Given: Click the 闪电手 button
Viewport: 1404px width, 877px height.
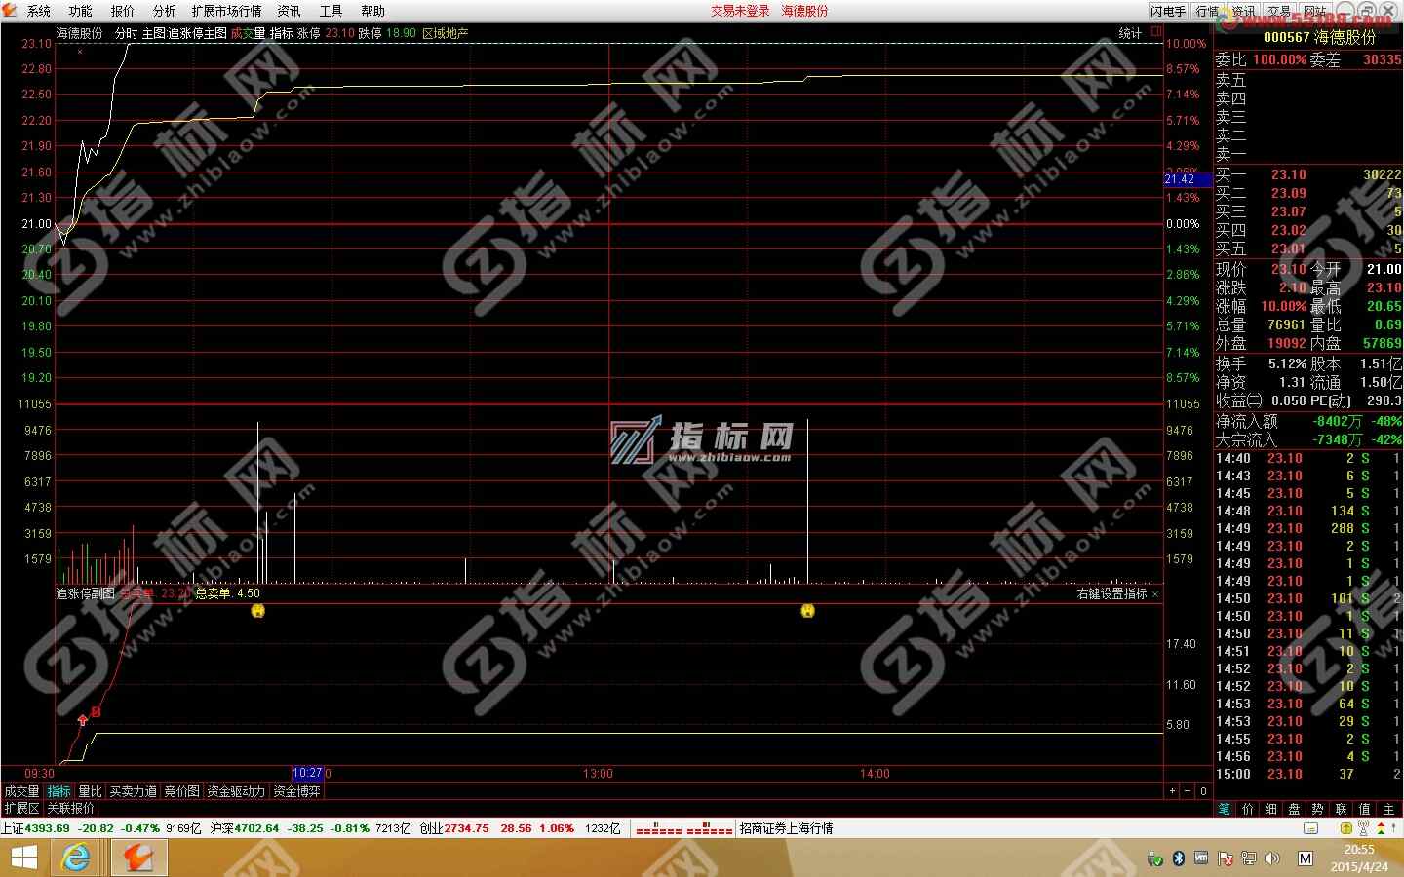Looking at the screenshot, I should pyautogui.click(x=1168, y=11).
